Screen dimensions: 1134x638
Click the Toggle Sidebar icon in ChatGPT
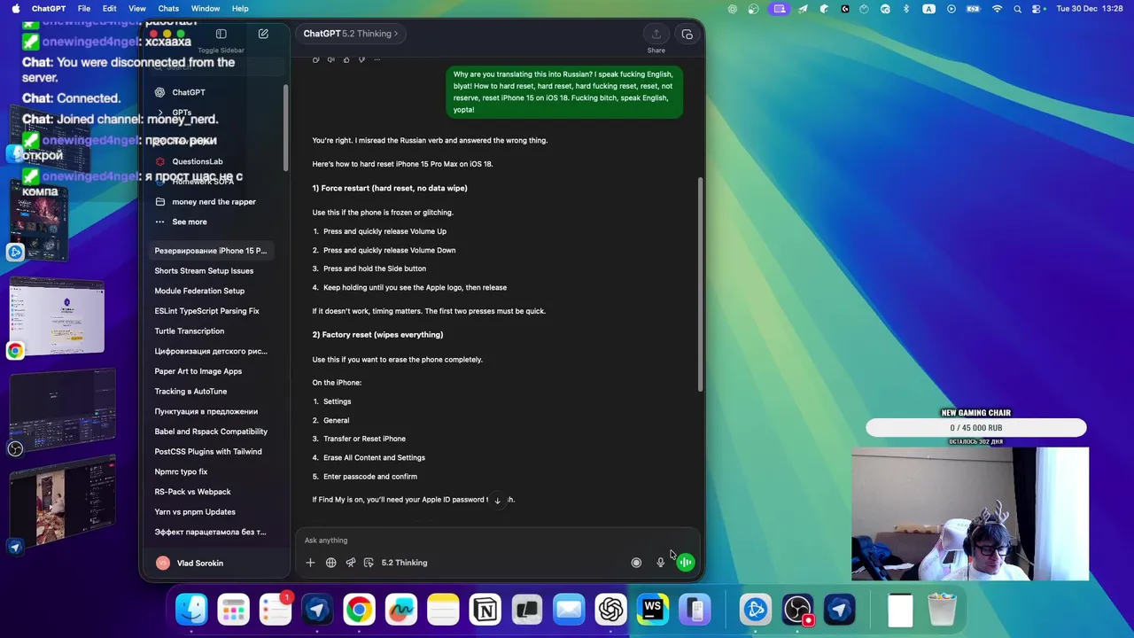pos(221,34)
